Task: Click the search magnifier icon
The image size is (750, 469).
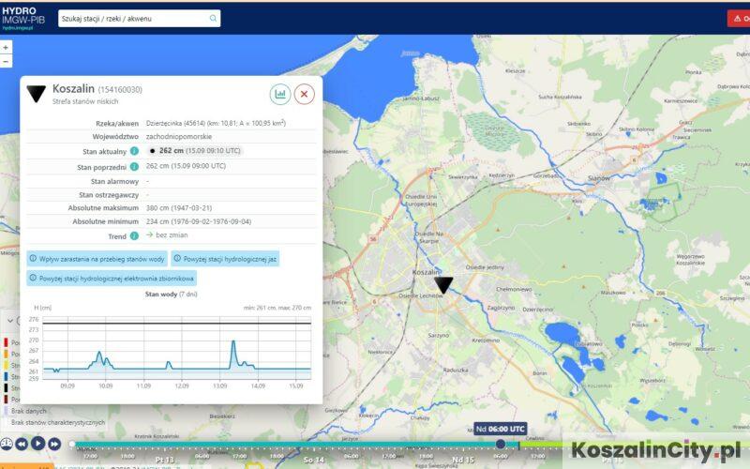Action: (213, 18)
